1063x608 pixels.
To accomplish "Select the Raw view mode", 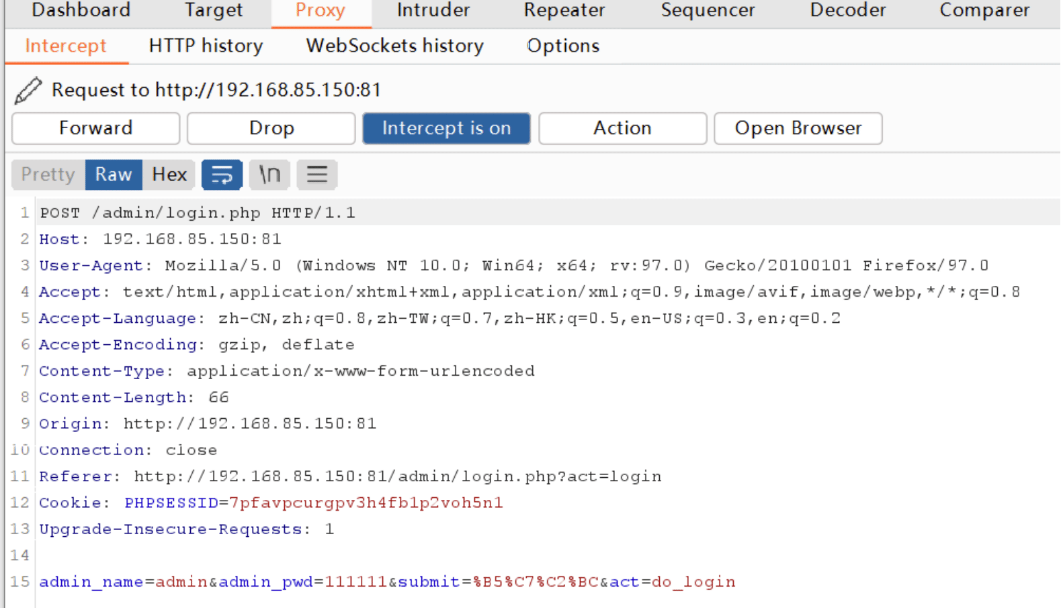I will (x=114, y=174).
